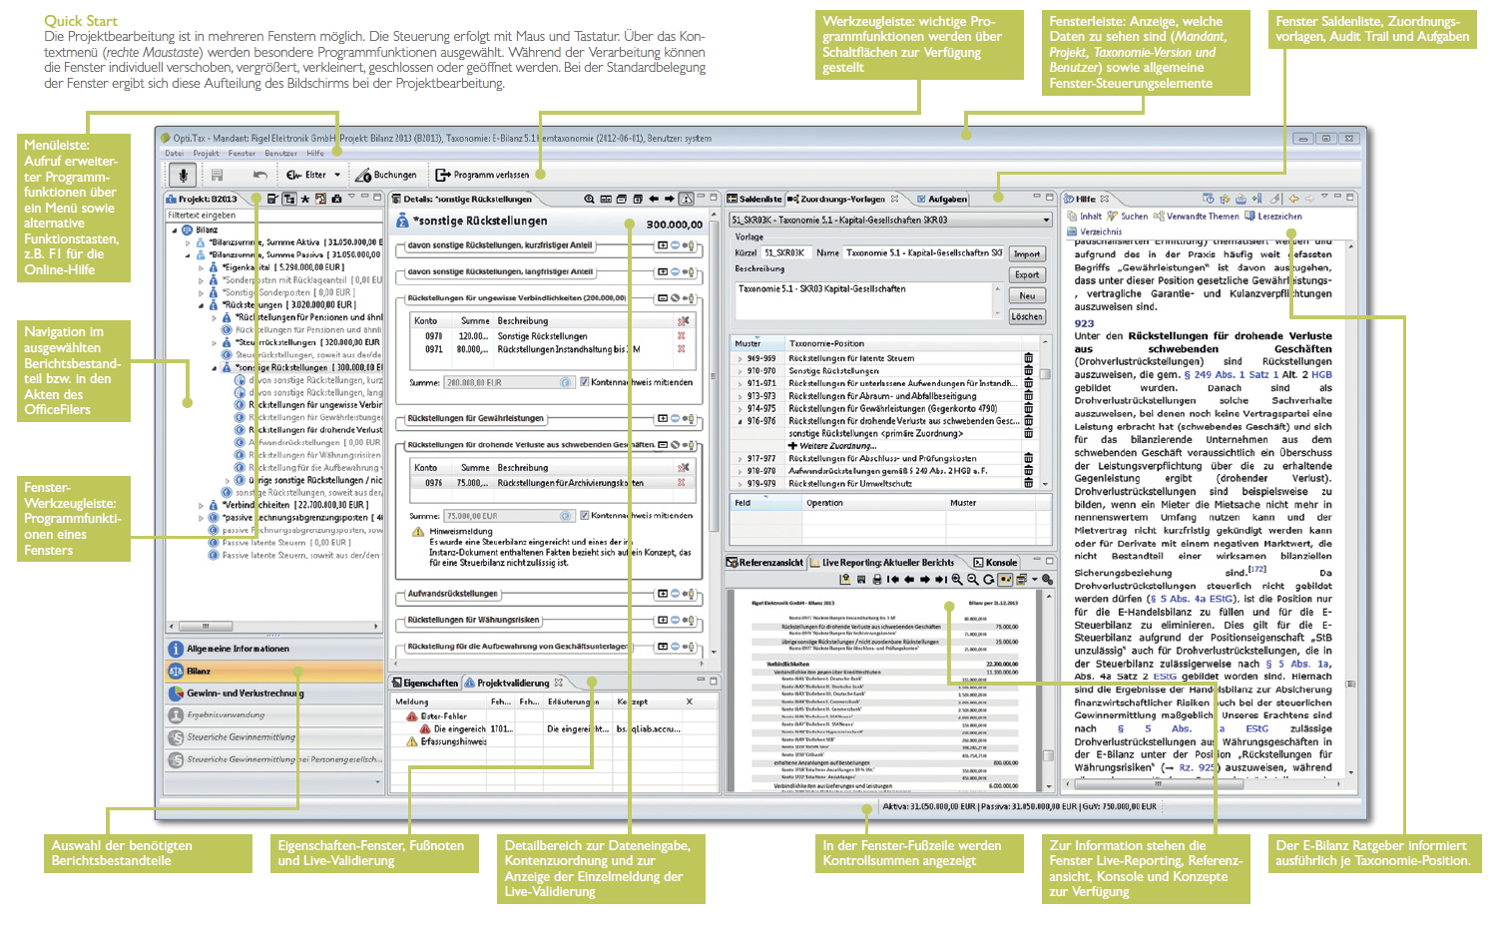Image resolution: width=1498 pixels, height=926 pixels.
Task: Switch to Eigenschaften tab
Action: pos(425,683)
